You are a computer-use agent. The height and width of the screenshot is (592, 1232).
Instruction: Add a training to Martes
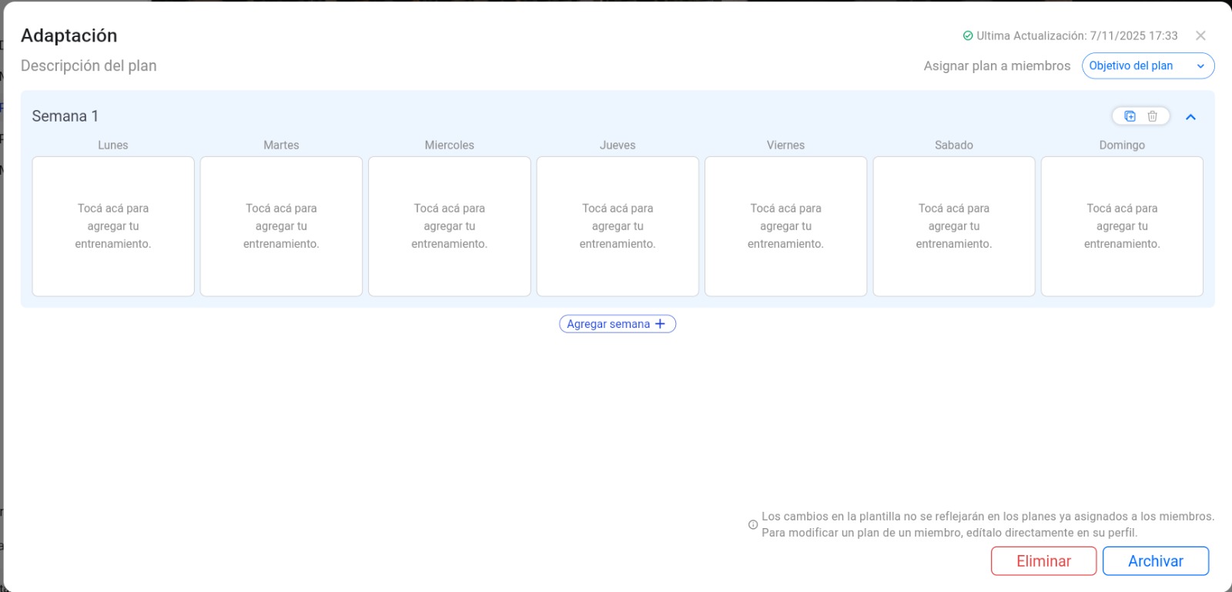pos(281,226)
